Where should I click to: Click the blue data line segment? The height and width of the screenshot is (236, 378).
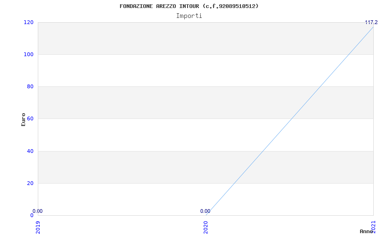tap(290, 121)
